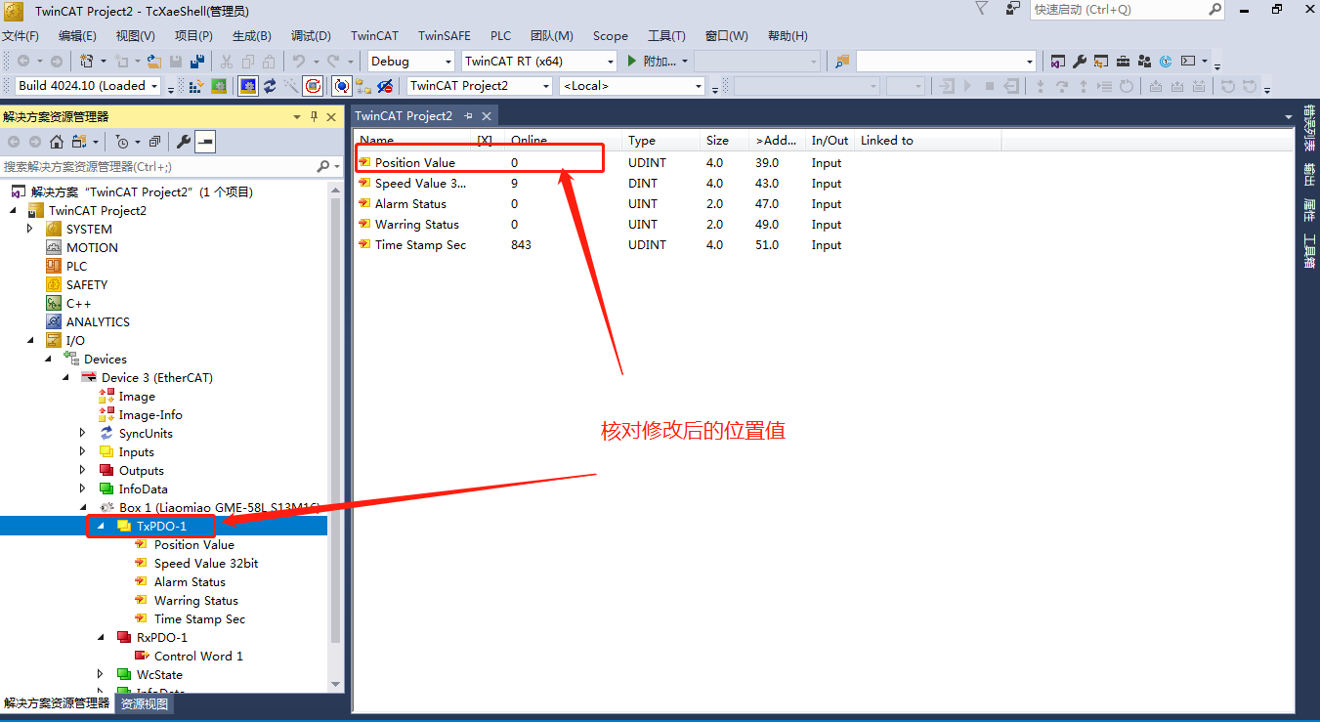Open the Scope menu
Viewport: 1320px width, 722px height.
[611, 36]
